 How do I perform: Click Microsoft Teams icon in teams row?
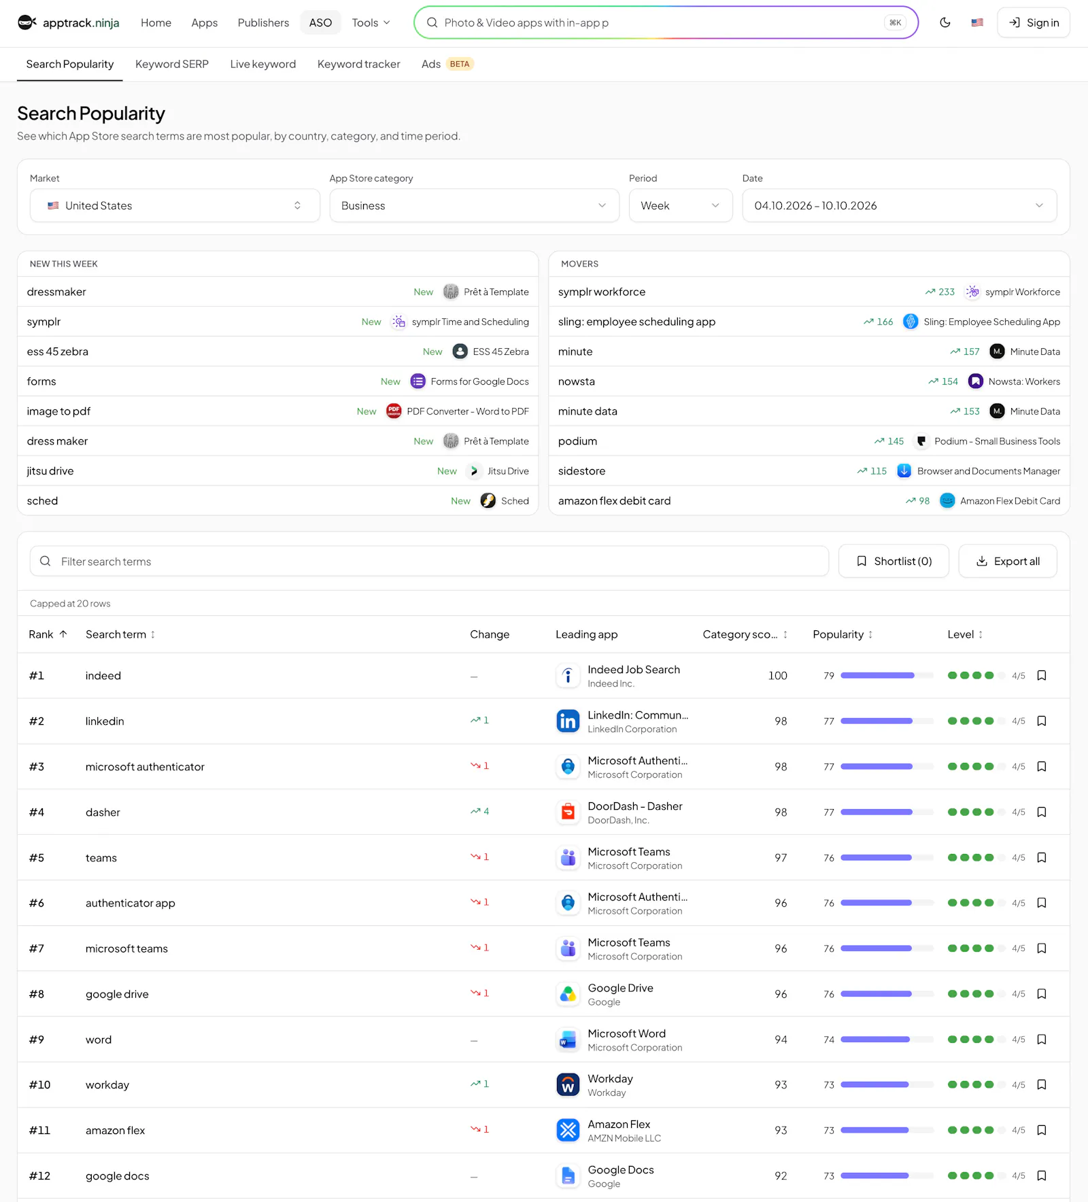tap(568, 857)
